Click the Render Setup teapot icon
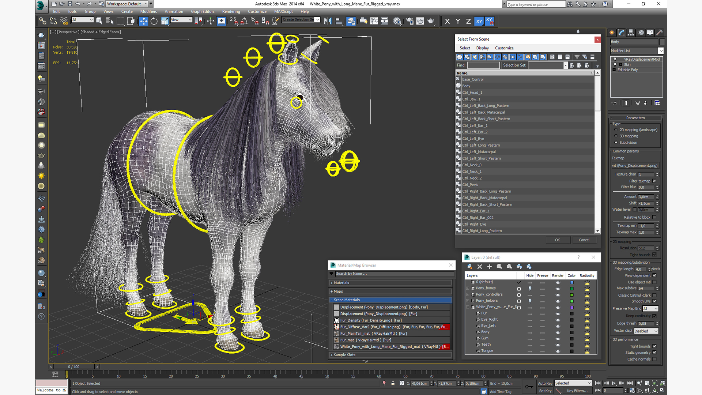This screenshot has height=395, width=702. pyautogui.click(x=409, y=21)
